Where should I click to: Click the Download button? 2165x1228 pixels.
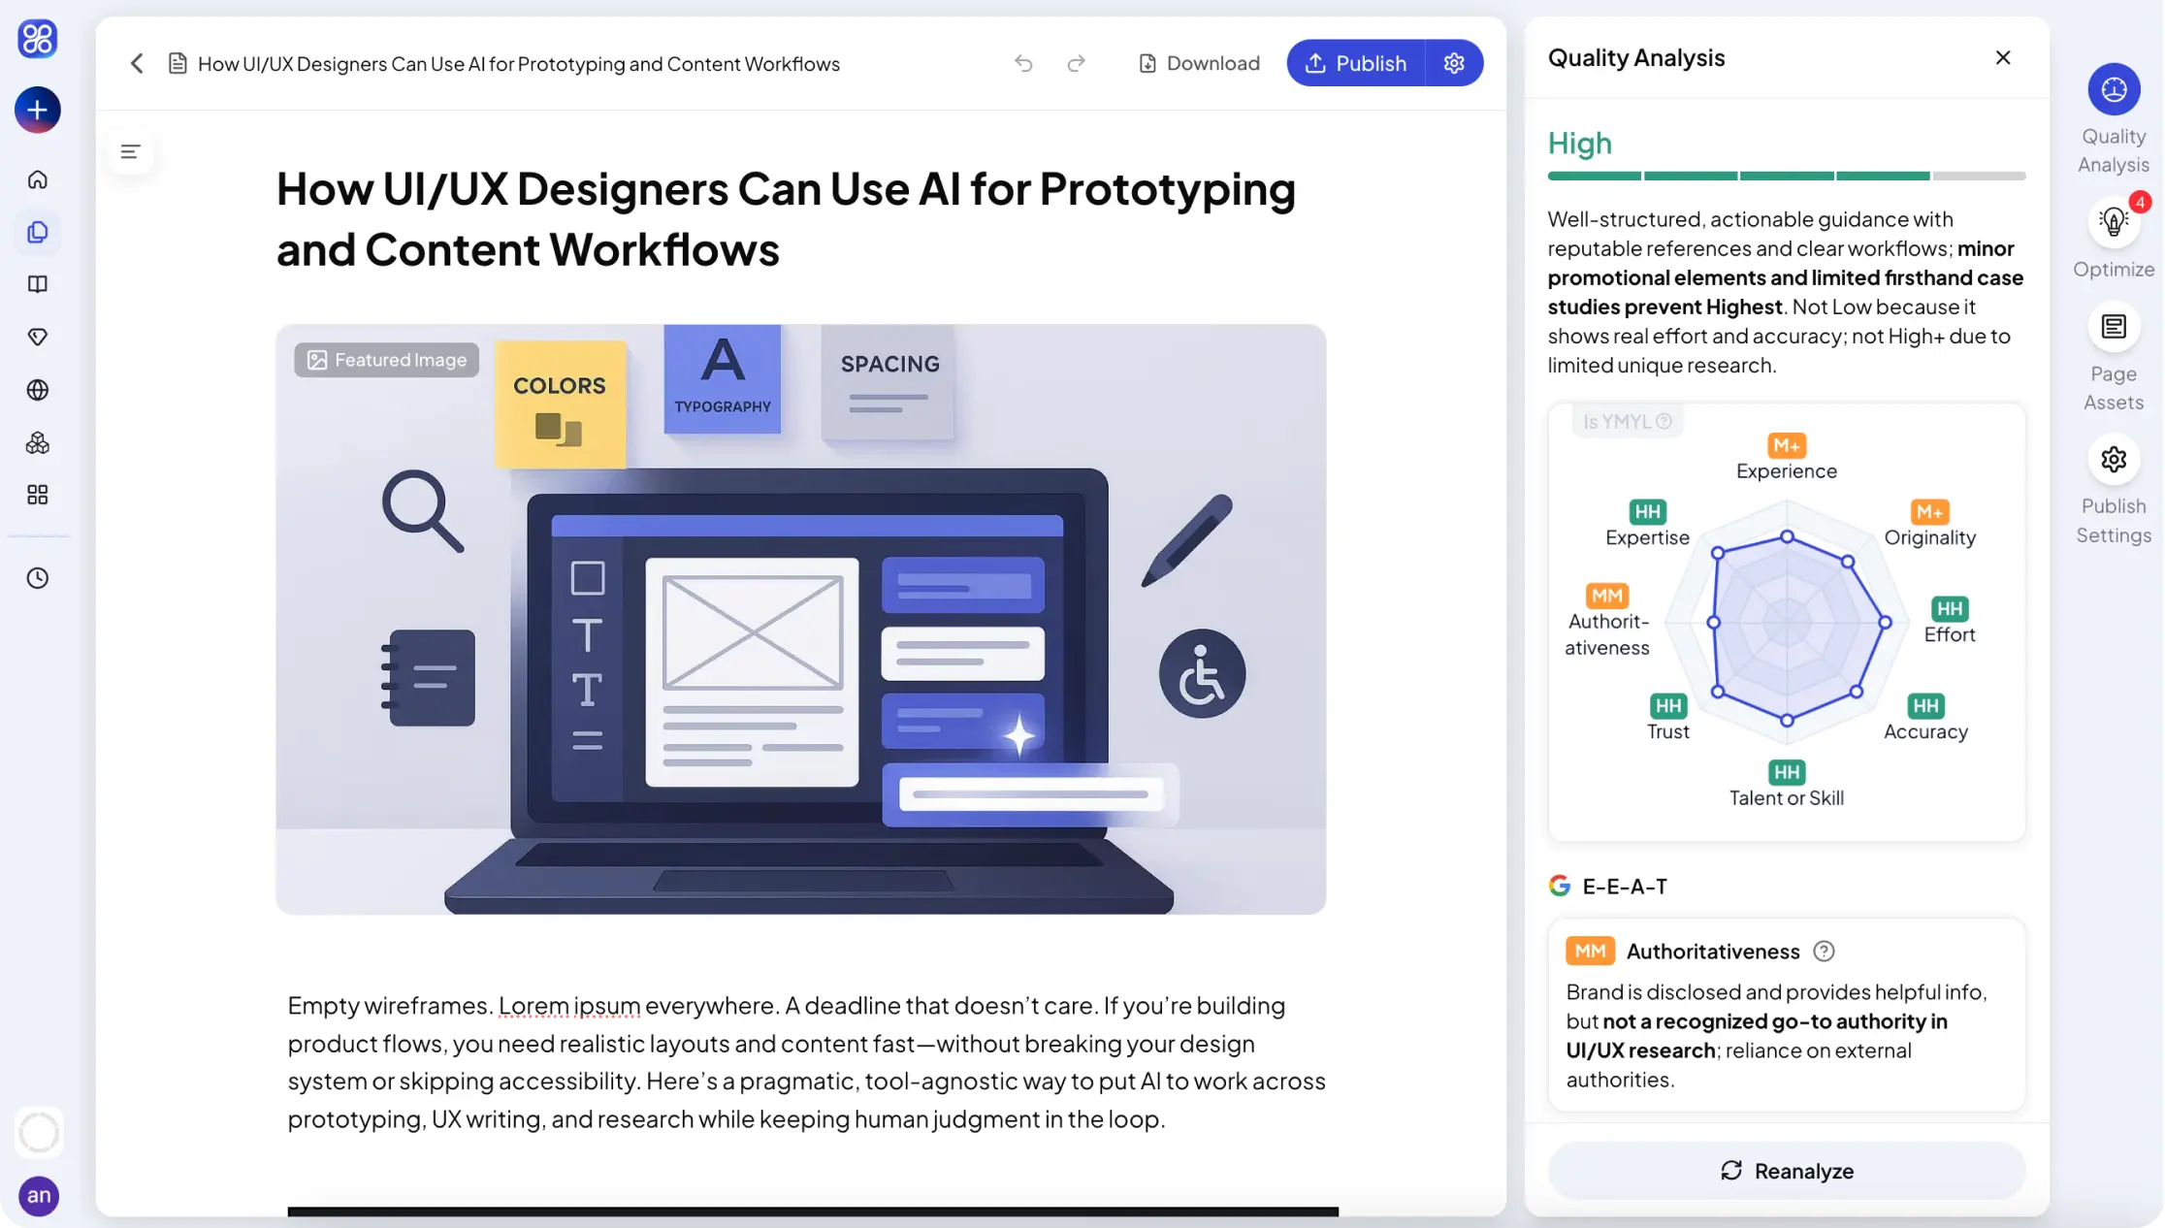click(1199, 64)
